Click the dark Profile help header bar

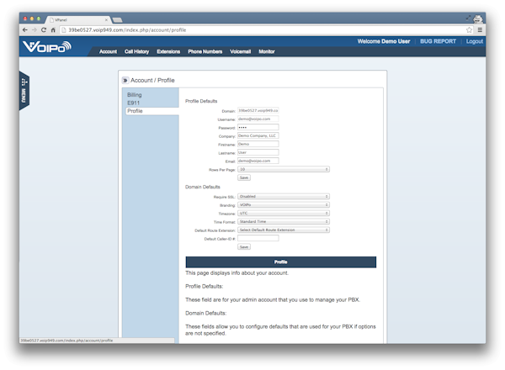point(281,262)
